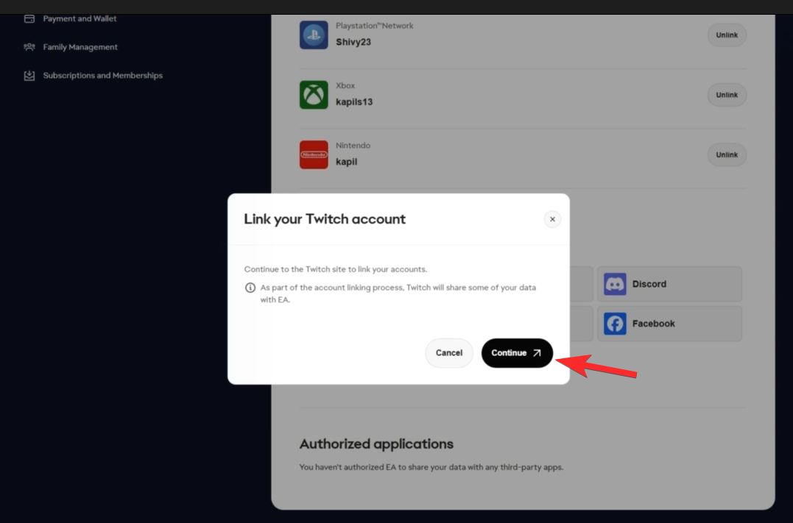
Task: Select the kapils13 Xbox username
Action: 354,102
